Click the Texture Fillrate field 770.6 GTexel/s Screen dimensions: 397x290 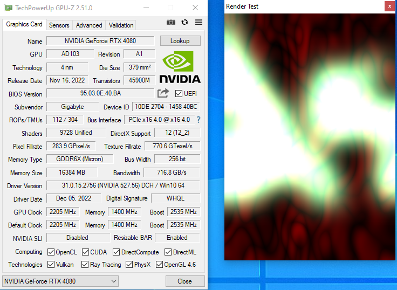(173, 146)
